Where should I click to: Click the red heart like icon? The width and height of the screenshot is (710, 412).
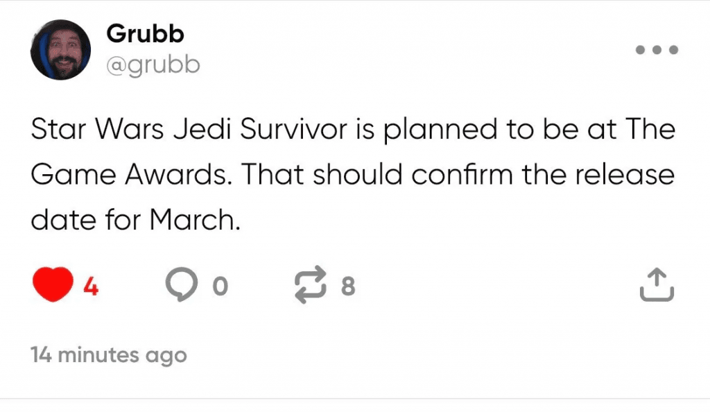[53, 284]
